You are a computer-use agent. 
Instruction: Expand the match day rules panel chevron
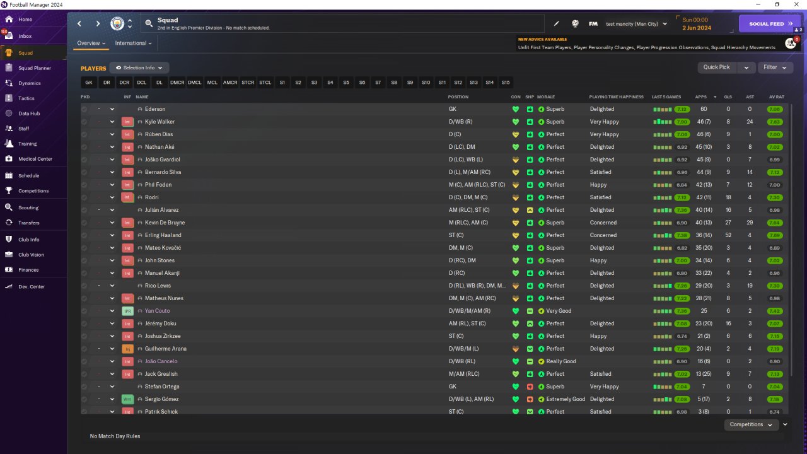click(785, 424)
